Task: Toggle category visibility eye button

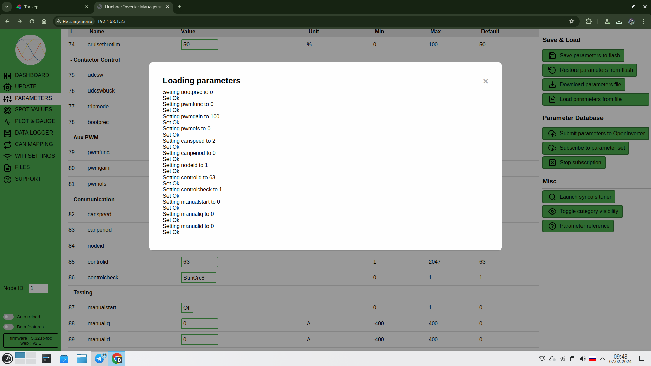Action: click(x=582, y=211)
